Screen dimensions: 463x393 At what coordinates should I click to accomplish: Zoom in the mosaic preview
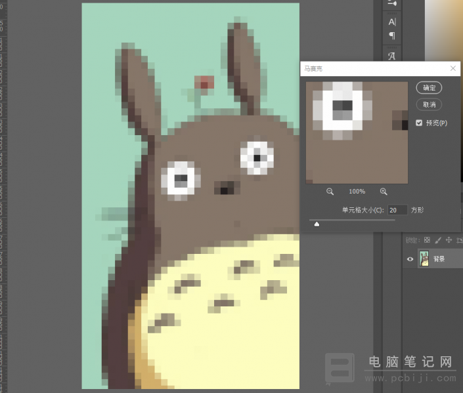point(384,192)
